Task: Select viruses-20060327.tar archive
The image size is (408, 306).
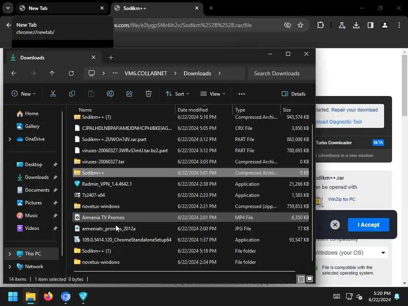Action: coord(191,162)
